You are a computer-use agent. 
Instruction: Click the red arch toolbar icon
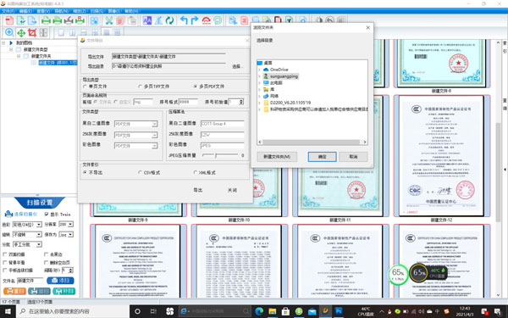[x=206, y=20]
